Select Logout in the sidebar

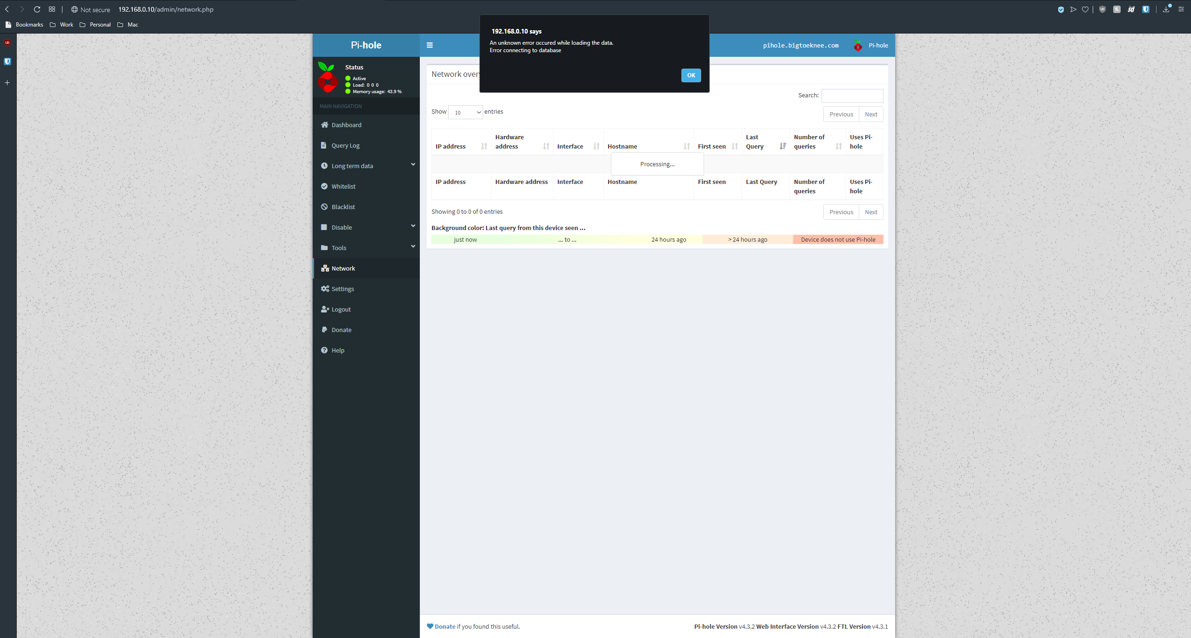[x=341, y=309]
